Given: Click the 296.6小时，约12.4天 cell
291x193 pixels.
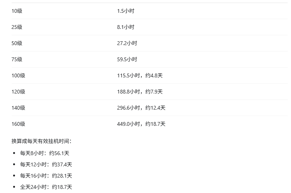Looking at the screenshot, I should pos(141,108).
